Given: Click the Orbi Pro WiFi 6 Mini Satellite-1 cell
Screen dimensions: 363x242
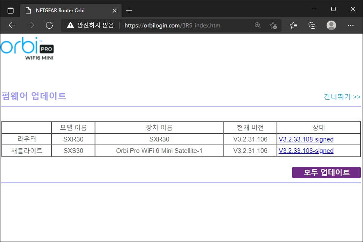Looking at the screenshot, I should pos(159,151).
